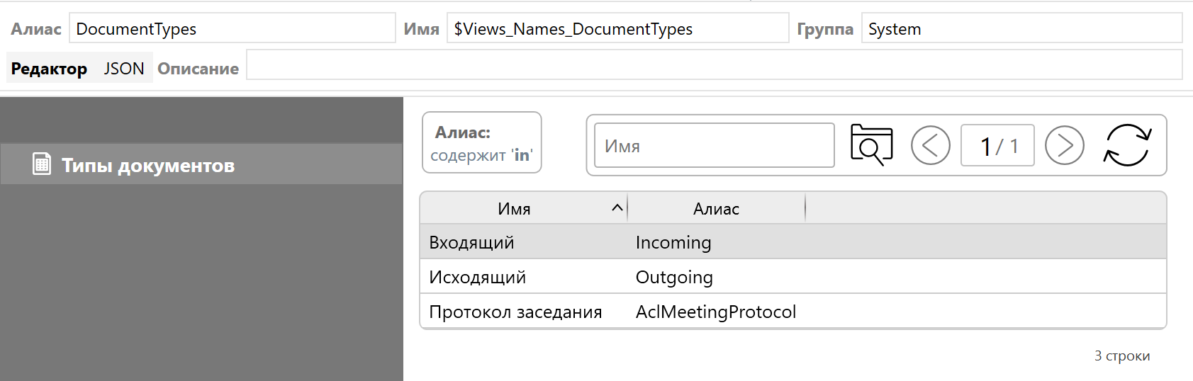The image size is (1193, 381).
Task: Open the JSON tab
Action: click(124, 69)
